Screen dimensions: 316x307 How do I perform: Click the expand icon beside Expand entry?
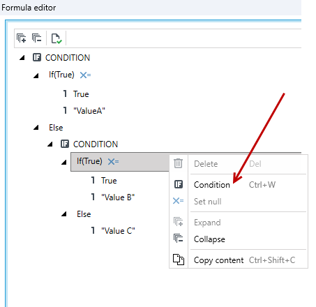[179, 221]
